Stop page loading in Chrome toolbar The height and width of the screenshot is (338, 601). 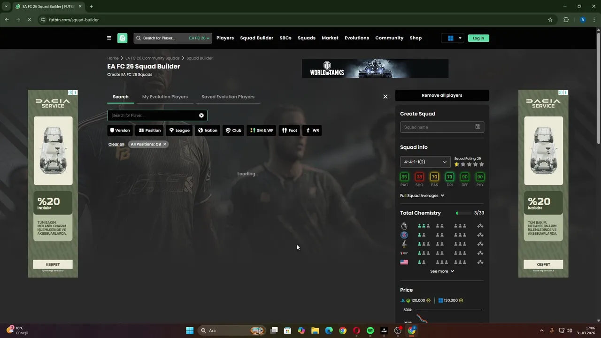[29, 20]
